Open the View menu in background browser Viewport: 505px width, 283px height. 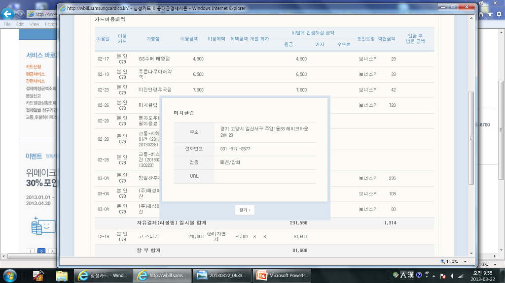(x=34, y=24)
